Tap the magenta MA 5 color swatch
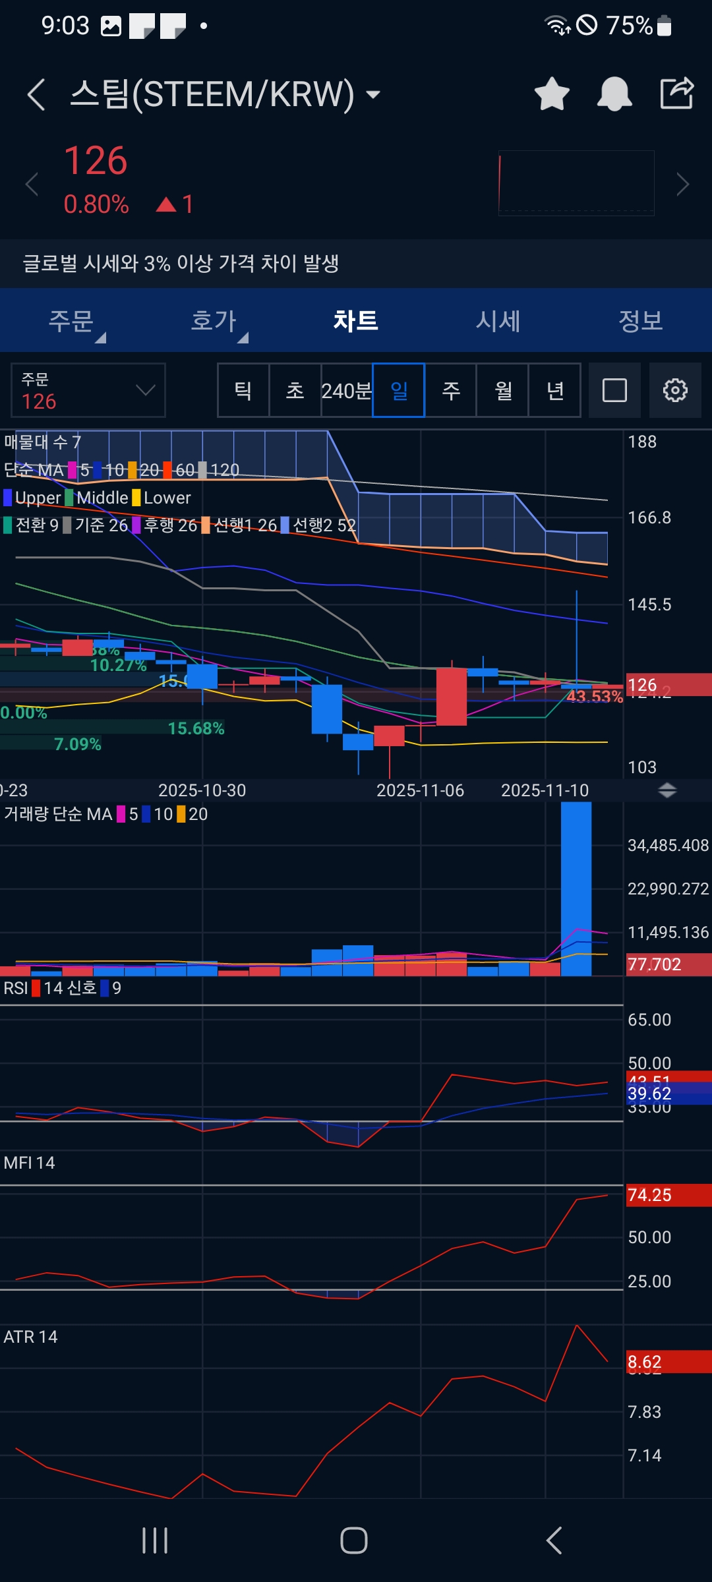This screenshot has height=1582, width=712. [x=73, y=470]
